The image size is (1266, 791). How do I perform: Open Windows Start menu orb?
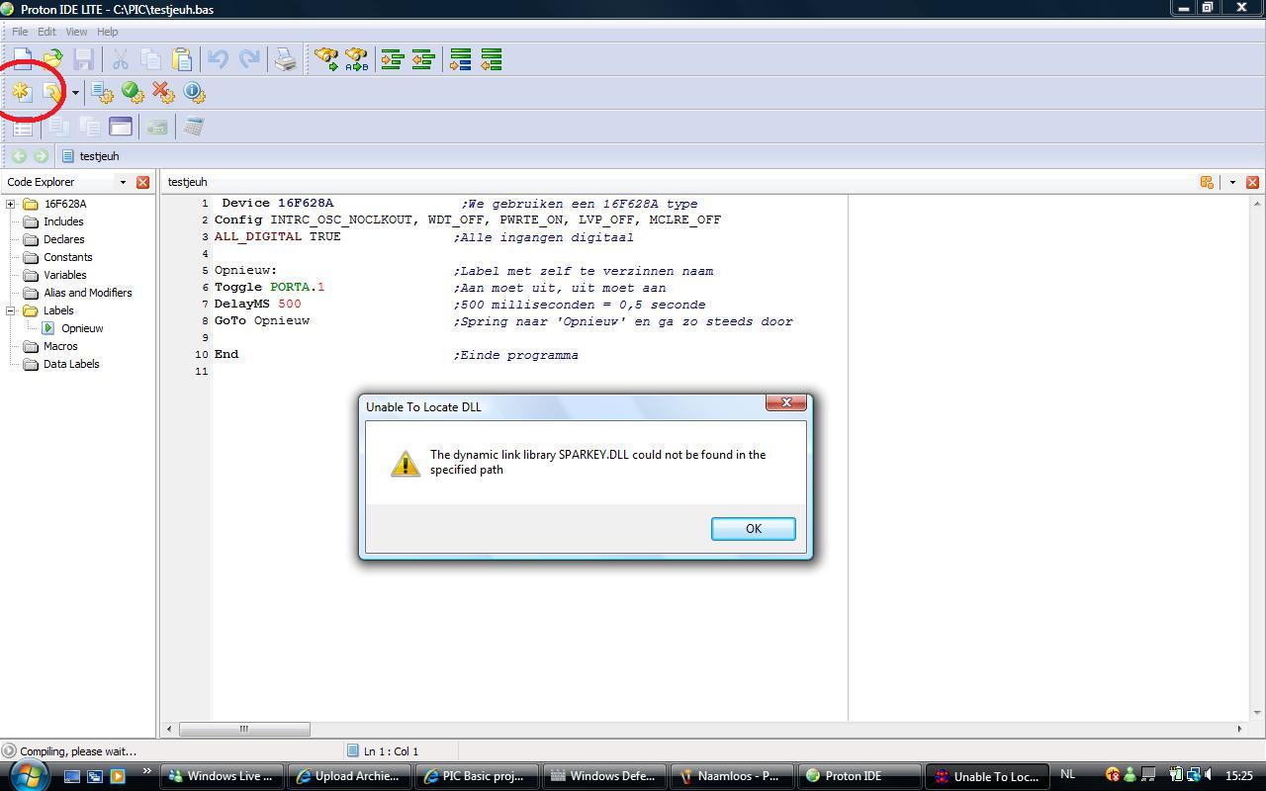coord(27,774)
